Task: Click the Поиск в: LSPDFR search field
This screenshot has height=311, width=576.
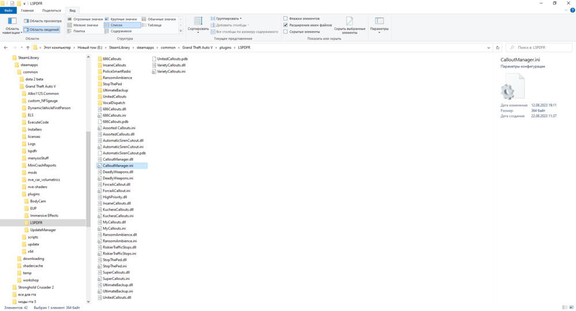Action: 539,48
